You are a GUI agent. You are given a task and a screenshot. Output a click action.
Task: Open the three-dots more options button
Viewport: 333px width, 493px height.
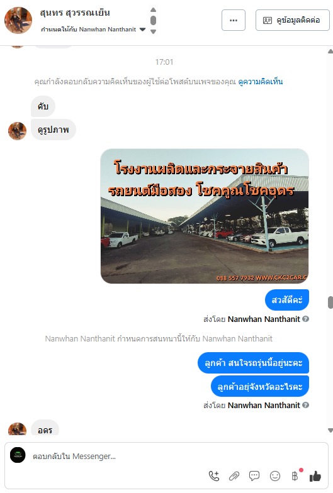[x=233, y=20]
